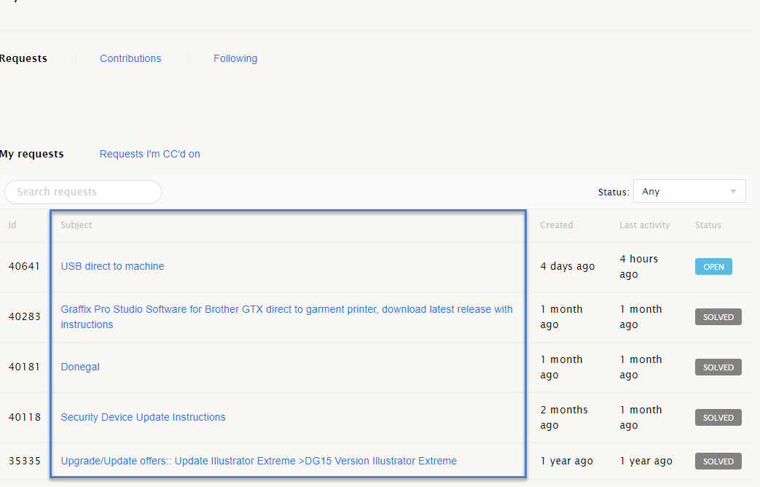Click the '4 hours ago' last activity cell

(638, 266)
